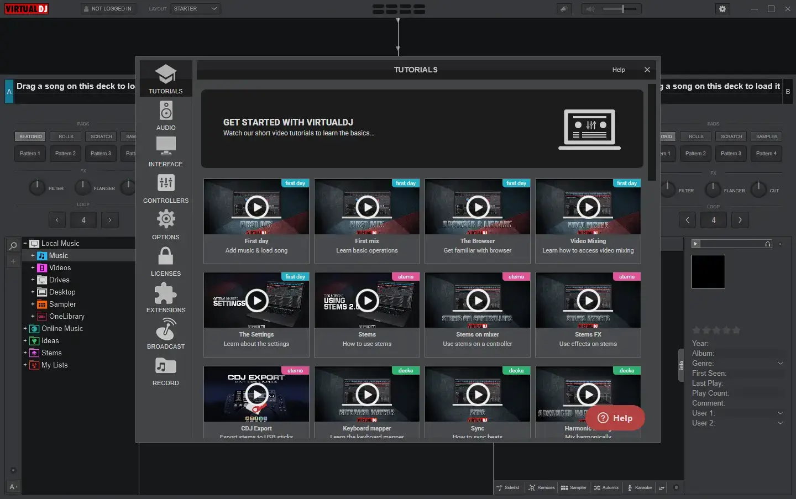Trigger Pattern 4 pad on right deck
This screenshot has width=796, height=499.
(767, 154)
